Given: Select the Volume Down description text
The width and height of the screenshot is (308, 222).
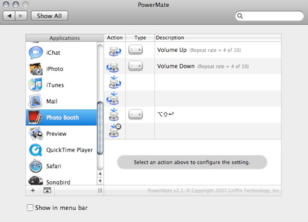Looking at the screenshot, I should (x=176, y=66).
